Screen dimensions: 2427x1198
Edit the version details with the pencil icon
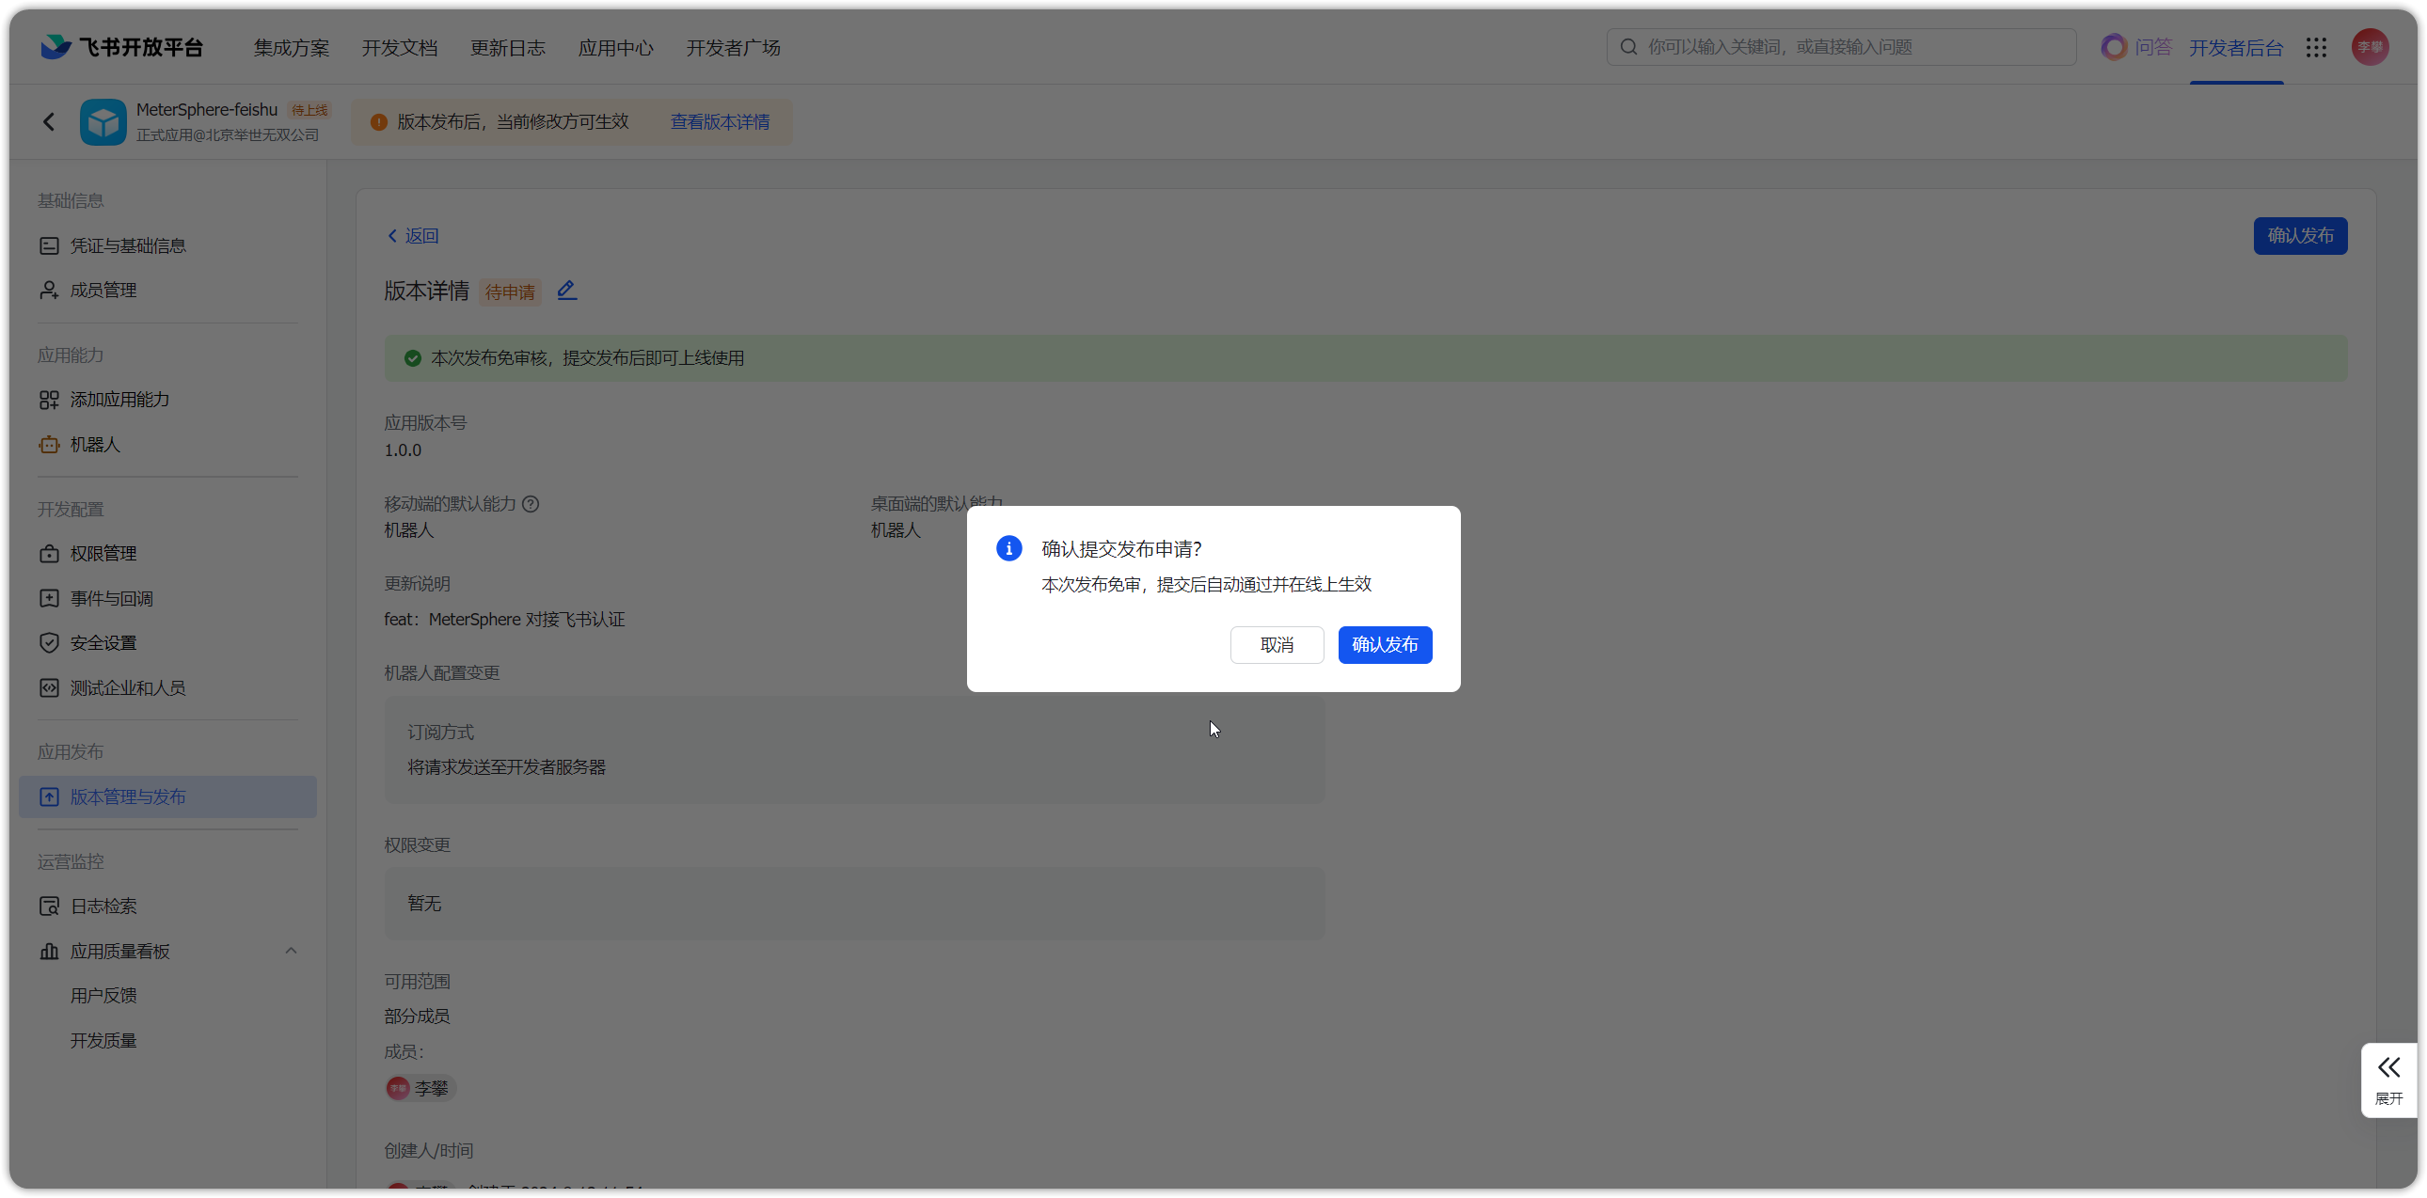566,290
